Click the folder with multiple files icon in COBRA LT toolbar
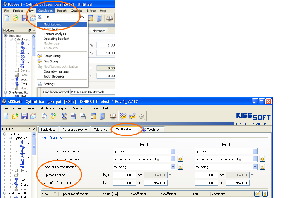 [54, 116]
